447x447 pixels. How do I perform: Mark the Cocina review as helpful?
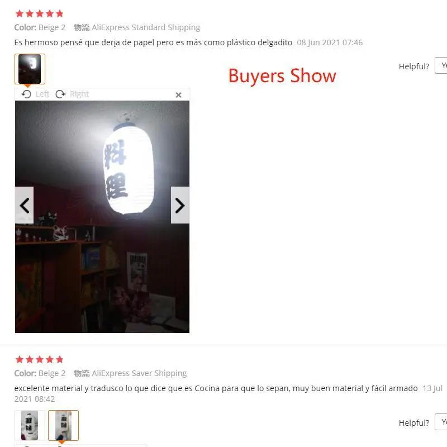point(441,422)
